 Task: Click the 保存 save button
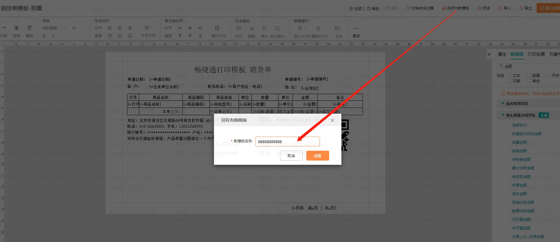tap(392, 8)
